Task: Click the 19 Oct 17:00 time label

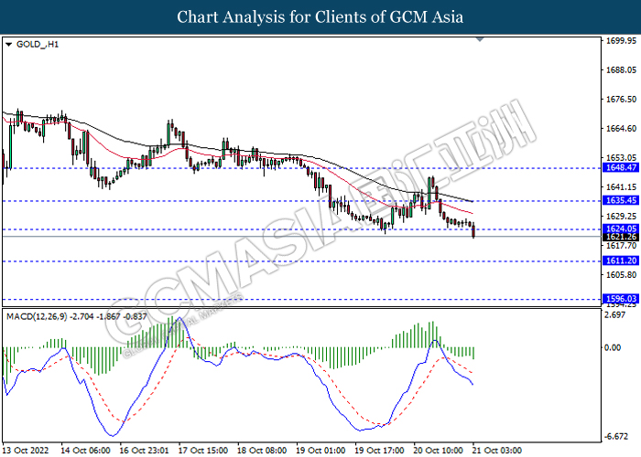Action: pyautogui.click(x=380, y=451)
